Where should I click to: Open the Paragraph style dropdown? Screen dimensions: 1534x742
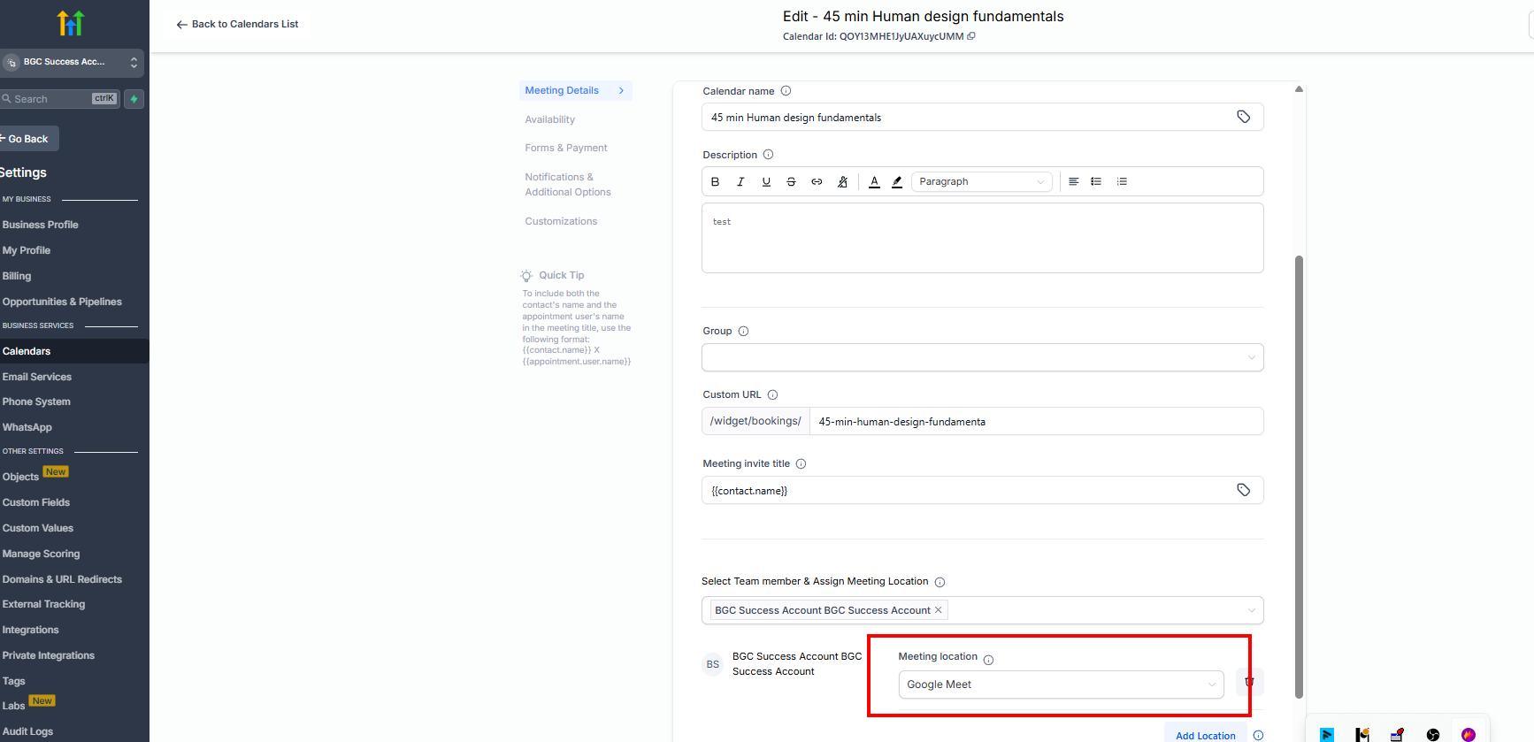981,181
